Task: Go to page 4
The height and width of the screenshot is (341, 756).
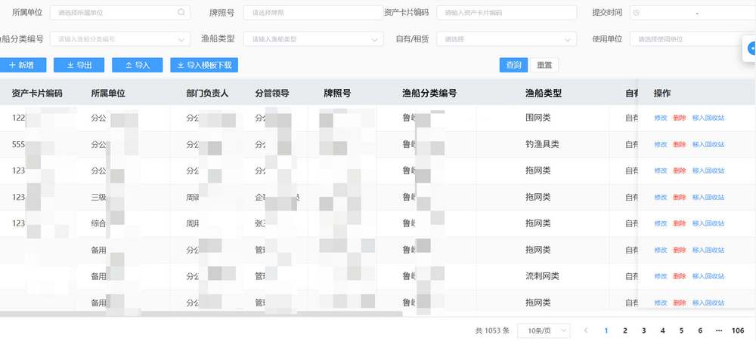Action: (x=662, y=330)
